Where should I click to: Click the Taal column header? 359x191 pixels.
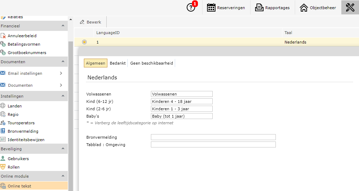pyautogui.click(x=288, y=33)
